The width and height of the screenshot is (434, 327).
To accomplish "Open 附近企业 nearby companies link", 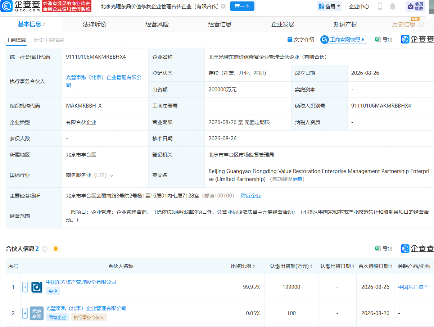I will tap(251, 196).
